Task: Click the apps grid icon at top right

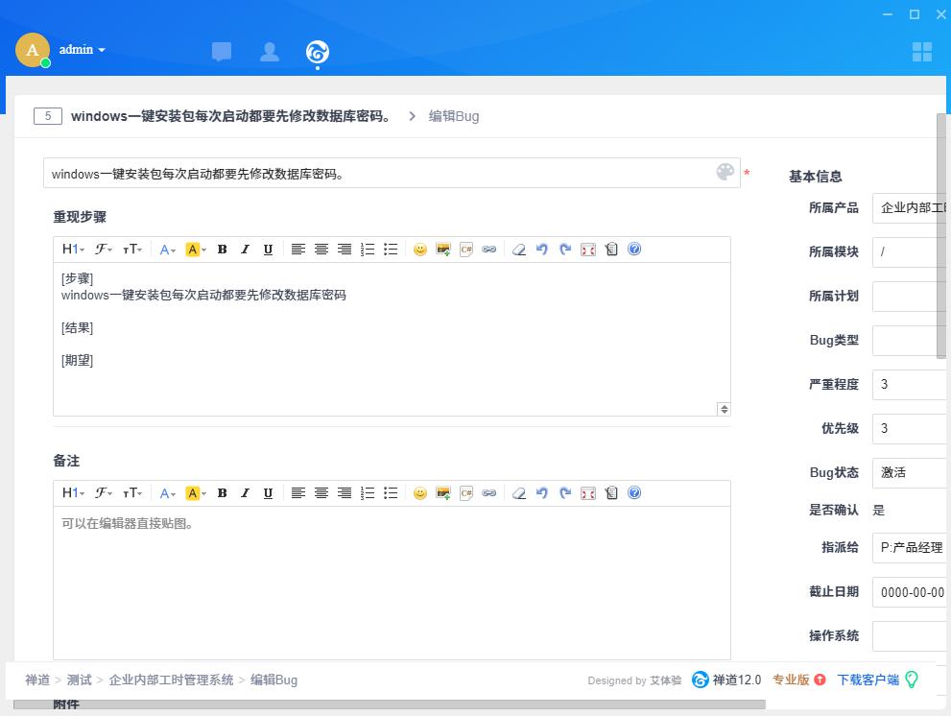Action: (x=921, y=52)
